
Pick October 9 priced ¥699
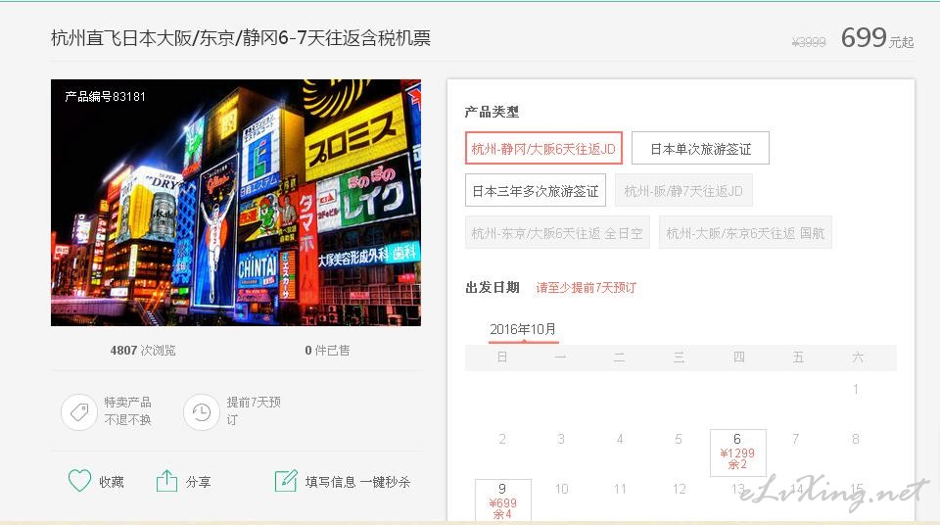(502, 501)
